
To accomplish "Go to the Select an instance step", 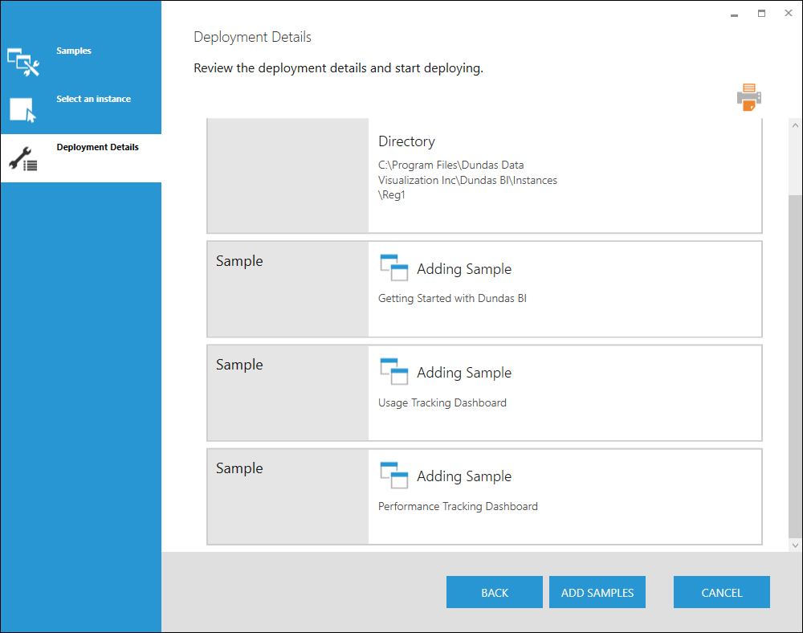I will click(x=93, y=99).
